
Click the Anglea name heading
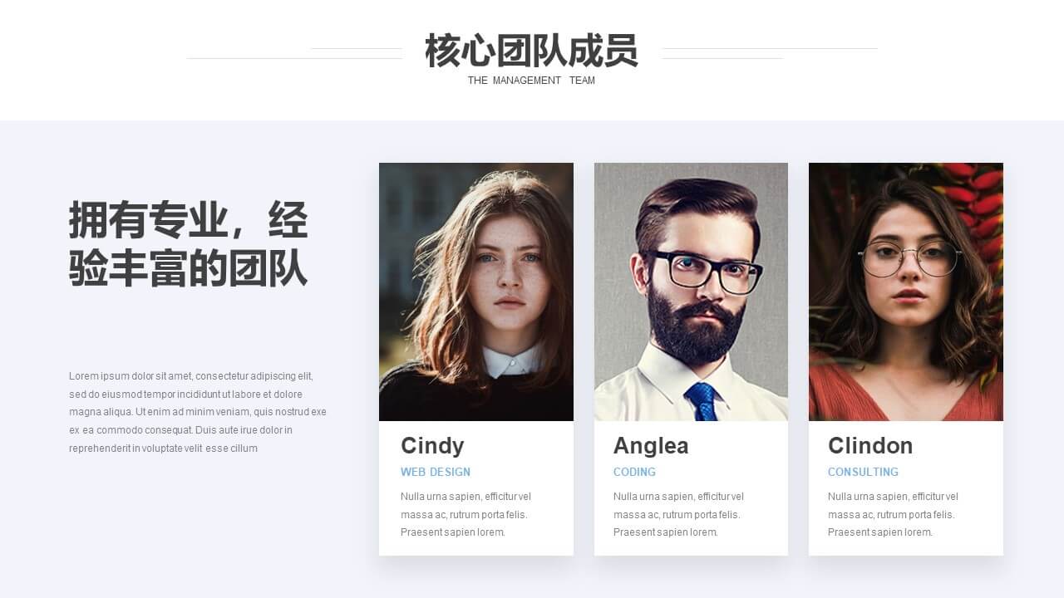[x=651, y=446]
